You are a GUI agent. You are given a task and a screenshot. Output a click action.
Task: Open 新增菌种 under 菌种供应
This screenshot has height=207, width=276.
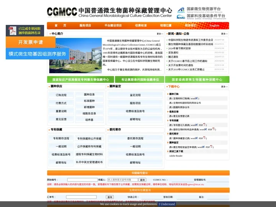point(89,107)
